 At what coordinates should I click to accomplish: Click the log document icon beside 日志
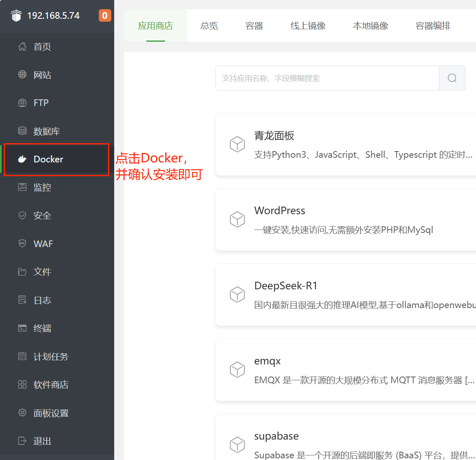[x=22, y=300]
